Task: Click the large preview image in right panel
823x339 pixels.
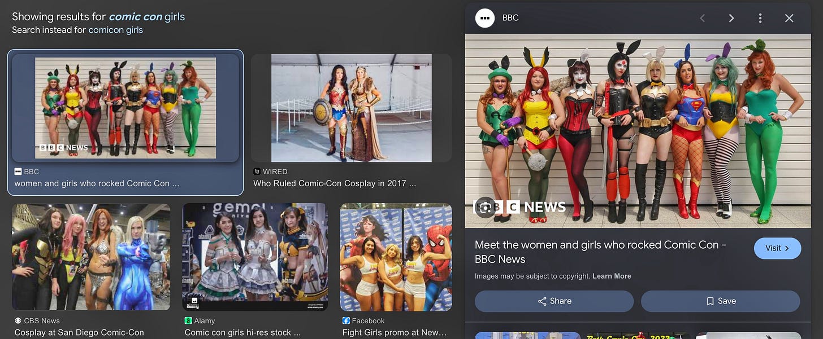Action: point(638,131)
